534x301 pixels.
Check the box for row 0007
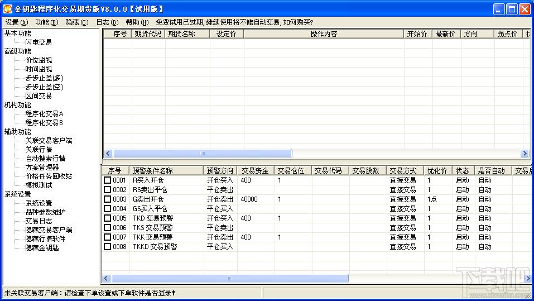pyautogui.click(x=107, y=237)
